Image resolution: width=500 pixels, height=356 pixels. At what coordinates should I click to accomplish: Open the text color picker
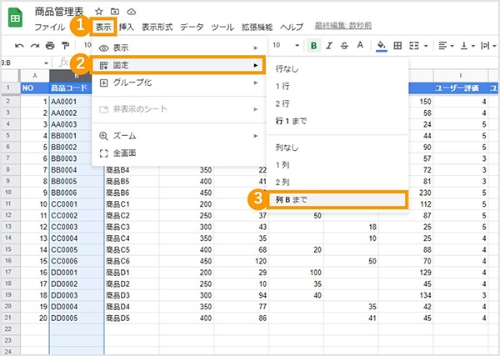click(360, 46)
